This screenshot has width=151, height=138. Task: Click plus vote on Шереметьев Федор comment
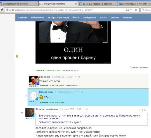pos(145,110)
